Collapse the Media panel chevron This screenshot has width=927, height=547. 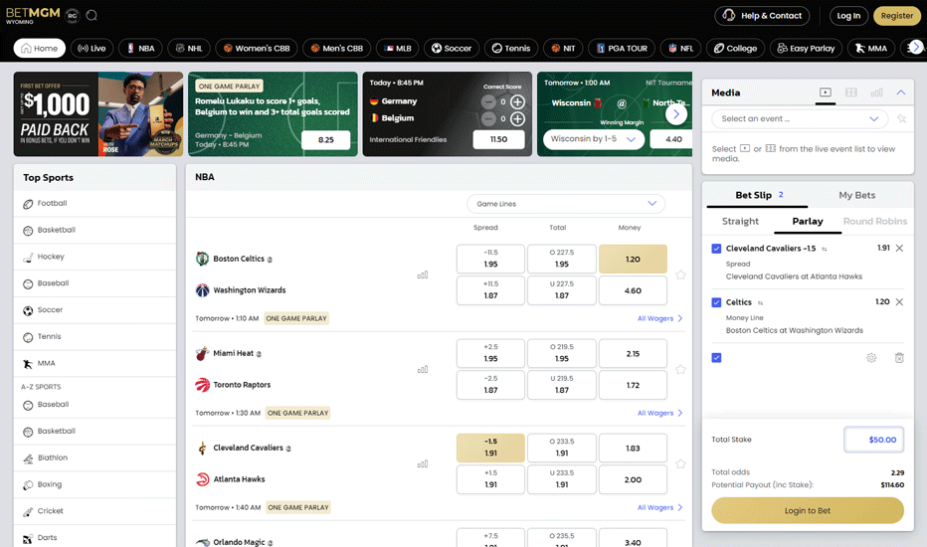point(901,92)
